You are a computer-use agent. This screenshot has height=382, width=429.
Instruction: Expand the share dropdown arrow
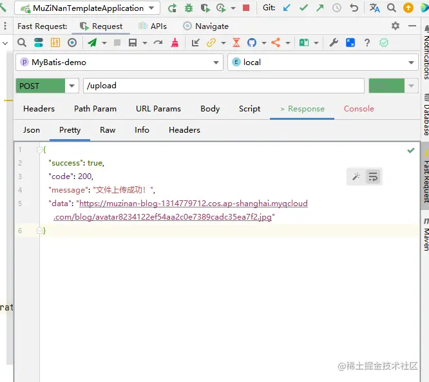point(288,43)
